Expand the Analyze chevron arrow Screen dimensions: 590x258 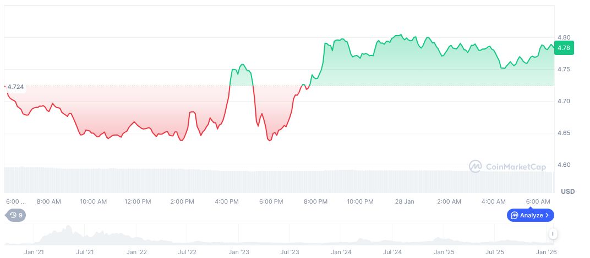[547, 215]
